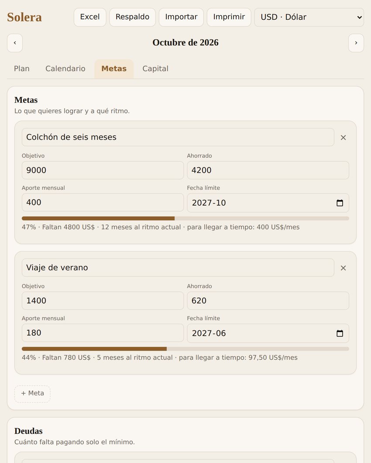Click the Ahorrado field showing 620

(268, 301)
